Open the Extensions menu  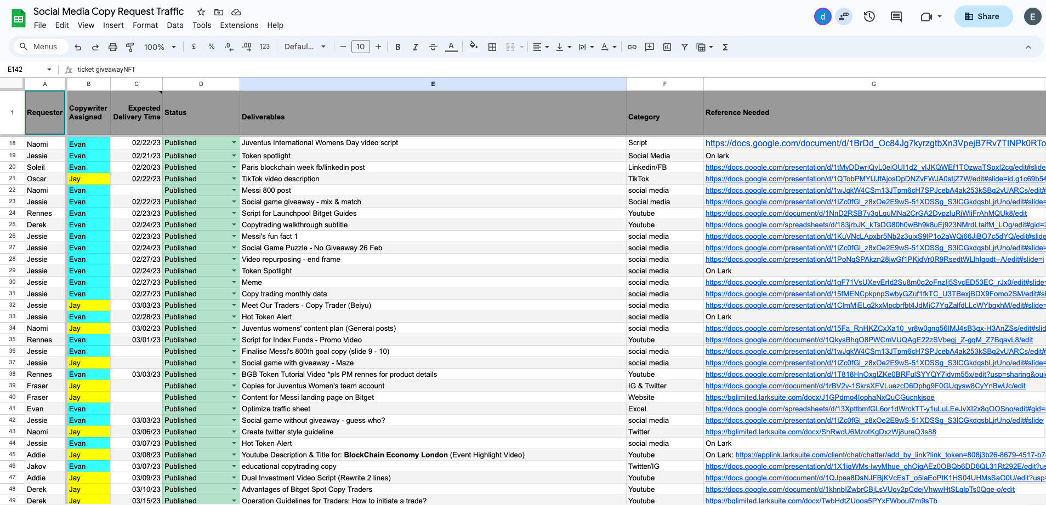coord(239,25)
